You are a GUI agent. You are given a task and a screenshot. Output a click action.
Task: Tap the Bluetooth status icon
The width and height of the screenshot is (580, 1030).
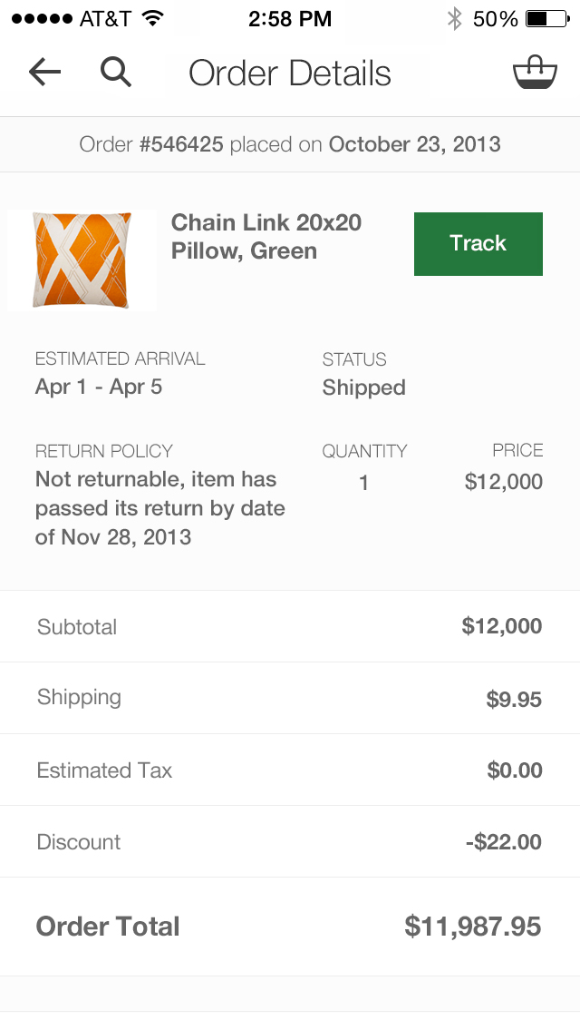tap(454, 18)
